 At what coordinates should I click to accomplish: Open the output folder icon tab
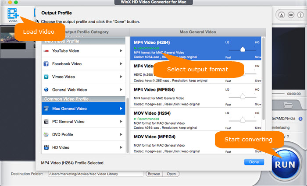[x=288, y=105]
